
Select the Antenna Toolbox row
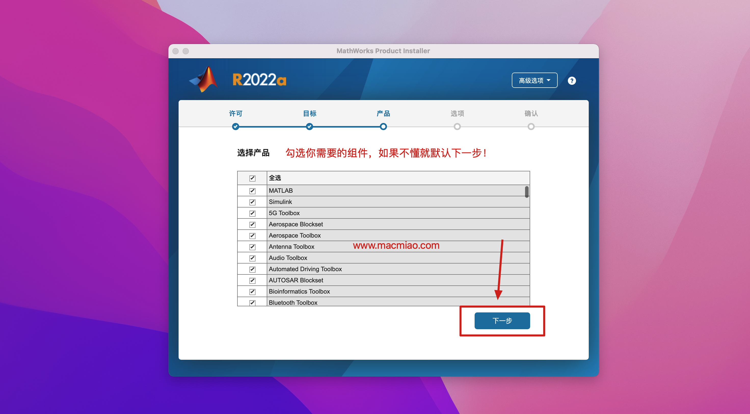point(291,247)
